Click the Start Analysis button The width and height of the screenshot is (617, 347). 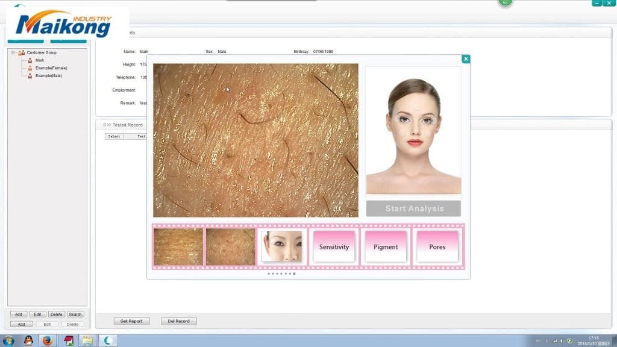[413, 208]
